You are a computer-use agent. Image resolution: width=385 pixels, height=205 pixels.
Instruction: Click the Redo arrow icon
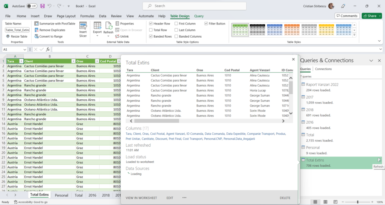(59, 6)
